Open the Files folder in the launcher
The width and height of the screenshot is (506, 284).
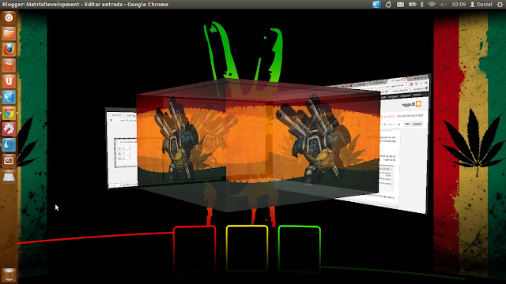click(9, 33)
